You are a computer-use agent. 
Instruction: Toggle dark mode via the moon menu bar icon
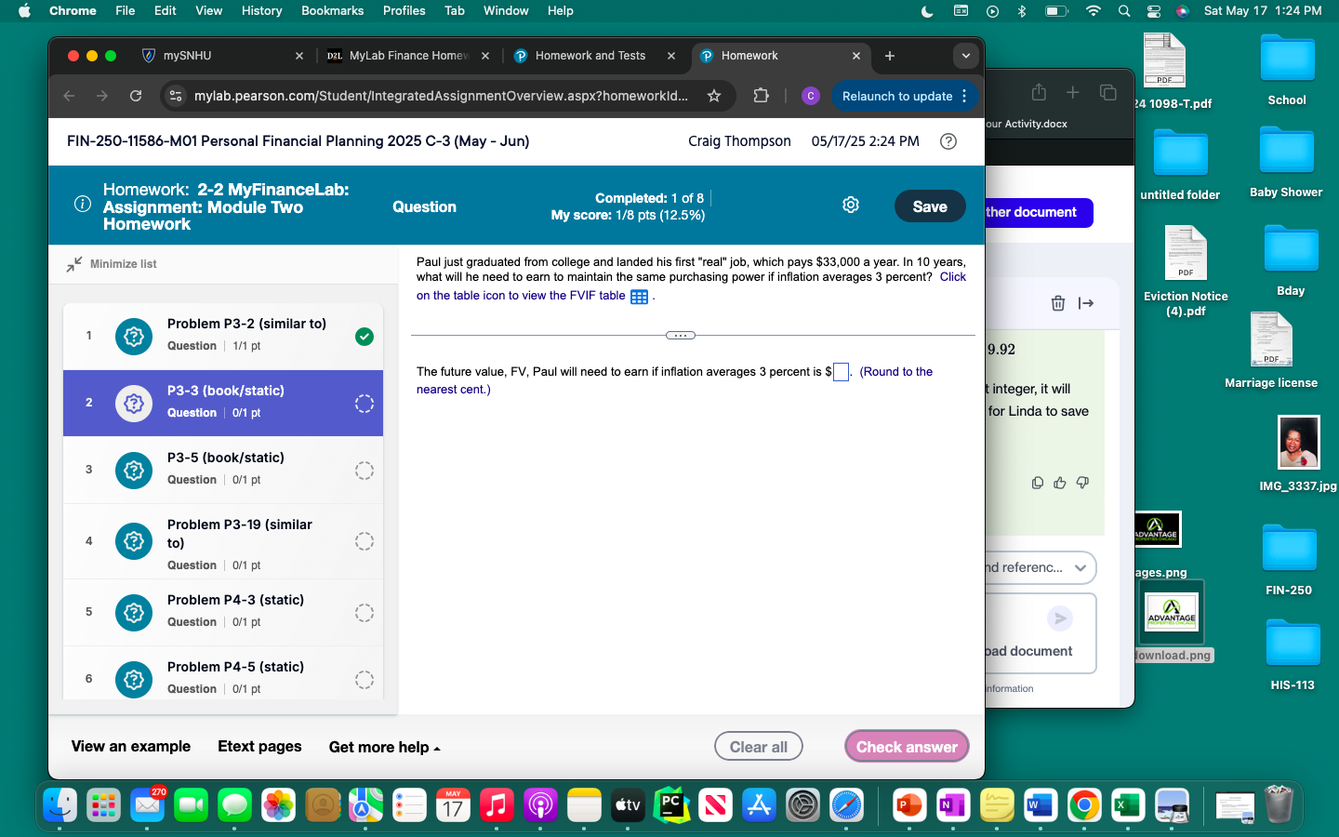tap(927, 11)
